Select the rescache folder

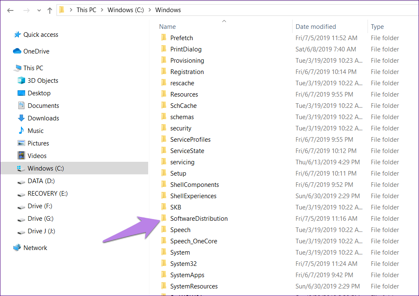[182, 83]
